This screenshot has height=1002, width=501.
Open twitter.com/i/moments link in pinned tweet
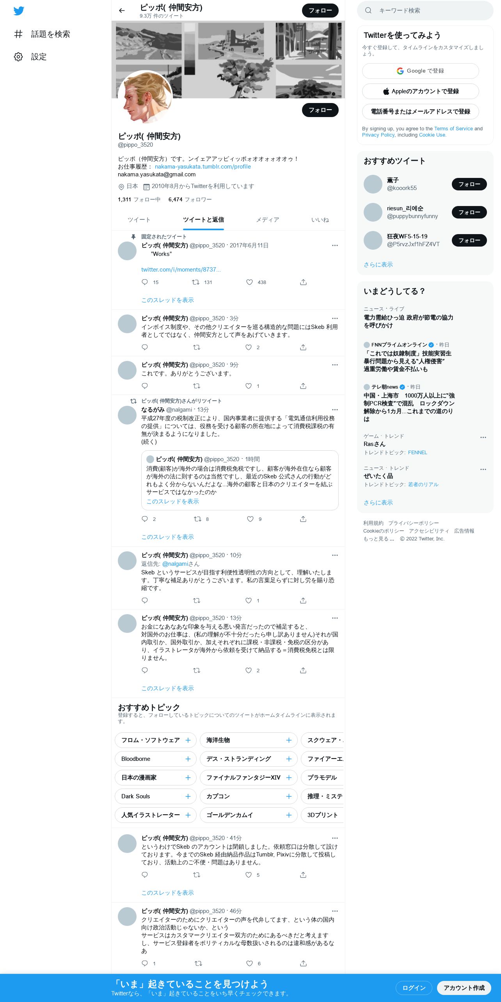tap(181, 270)
